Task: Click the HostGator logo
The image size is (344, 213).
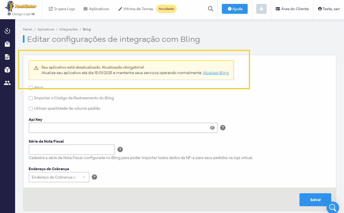Action: (x=21, y=6)
